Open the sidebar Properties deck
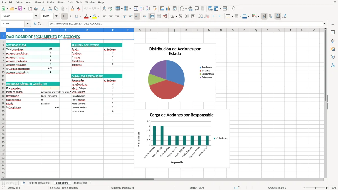The image size is (338, 190). pos(333,33)
